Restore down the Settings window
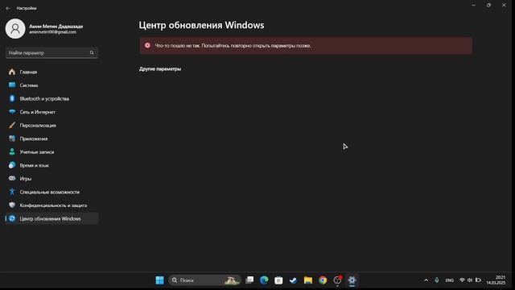Viewport: 515px width, 290px height. 488,6
